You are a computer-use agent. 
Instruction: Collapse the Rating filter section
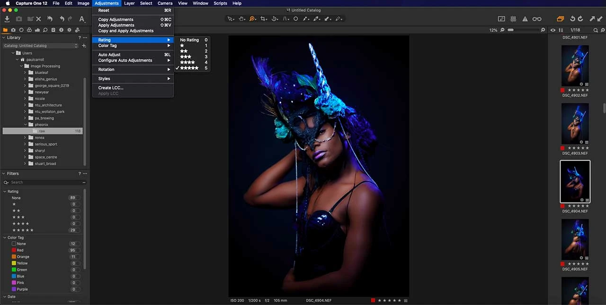[x=5, y=192]
